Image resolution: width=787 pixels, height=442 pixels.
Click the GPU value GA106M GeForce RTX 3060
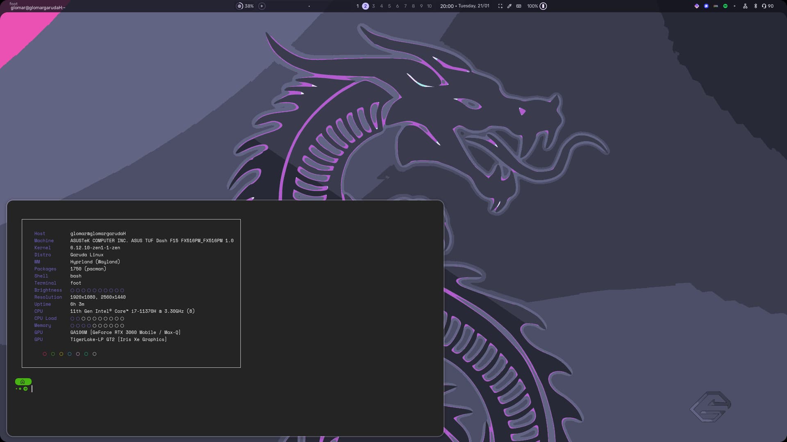click(x=125, y=332)
